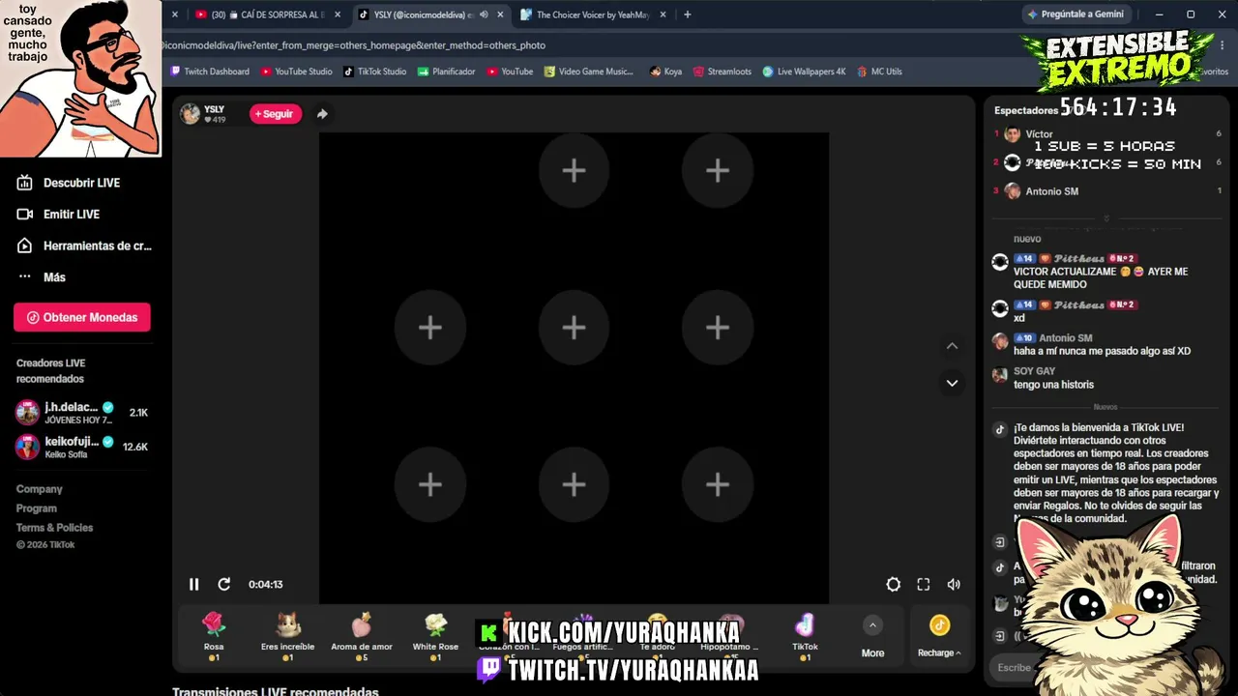
Task: Follow YSLY with the Seguir button
Action: click(276, 114)
